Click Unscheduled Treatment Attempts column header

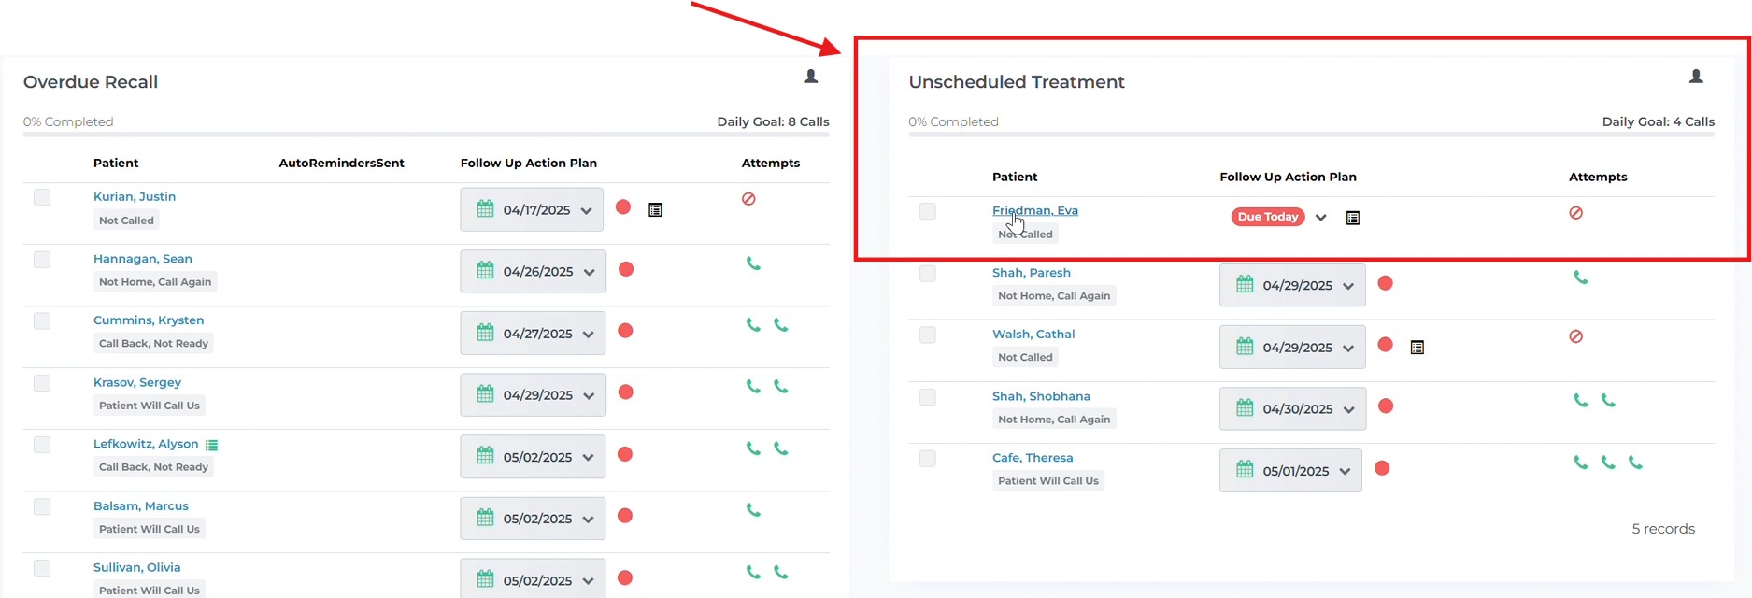(x=1598, y=177)
